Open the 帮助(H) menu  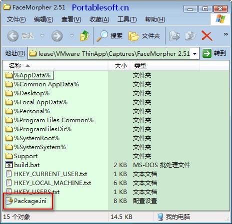point(155,19)
